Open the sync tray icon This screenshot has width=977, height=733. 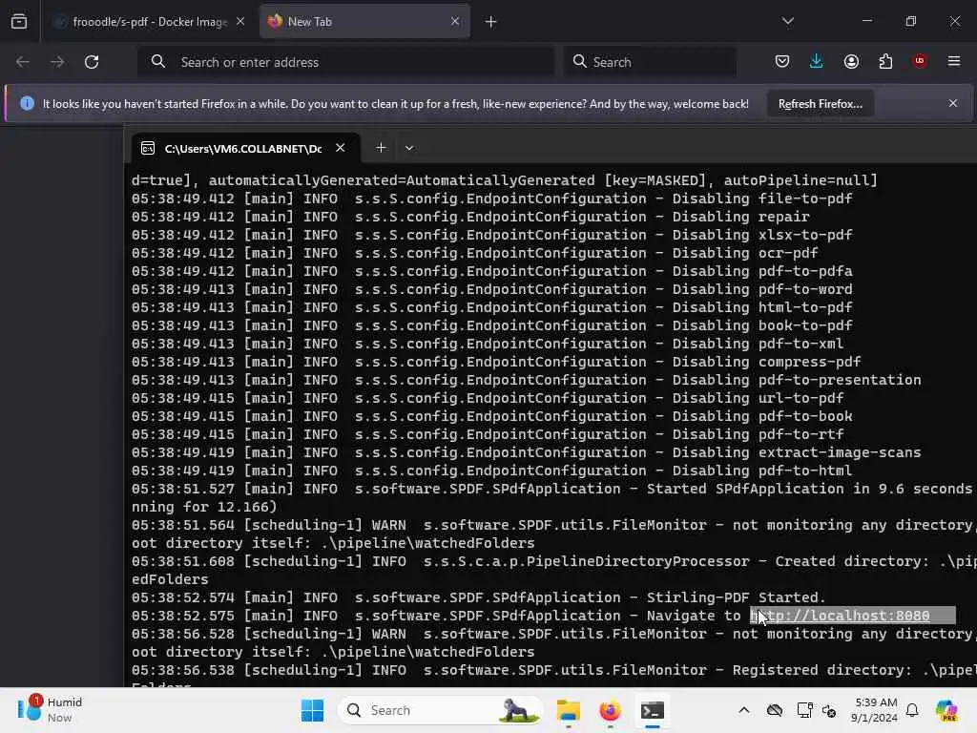point(829,710)
